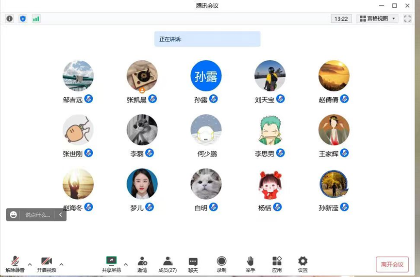Viewport: 420px width, 277px height.
Task: Open the 邀请 invite icon
Action: [142, 264]
